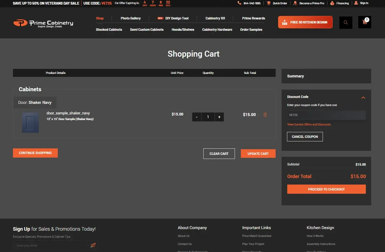Open door_sample_shaker_navy product link
The height and width of the screenshot is (252, 385).
click(x=68, y=113)
